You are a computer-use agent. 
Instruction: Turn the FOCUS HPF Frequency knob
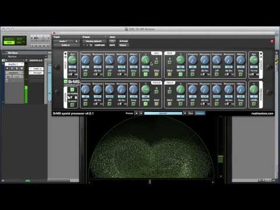[x=85, y=89]
